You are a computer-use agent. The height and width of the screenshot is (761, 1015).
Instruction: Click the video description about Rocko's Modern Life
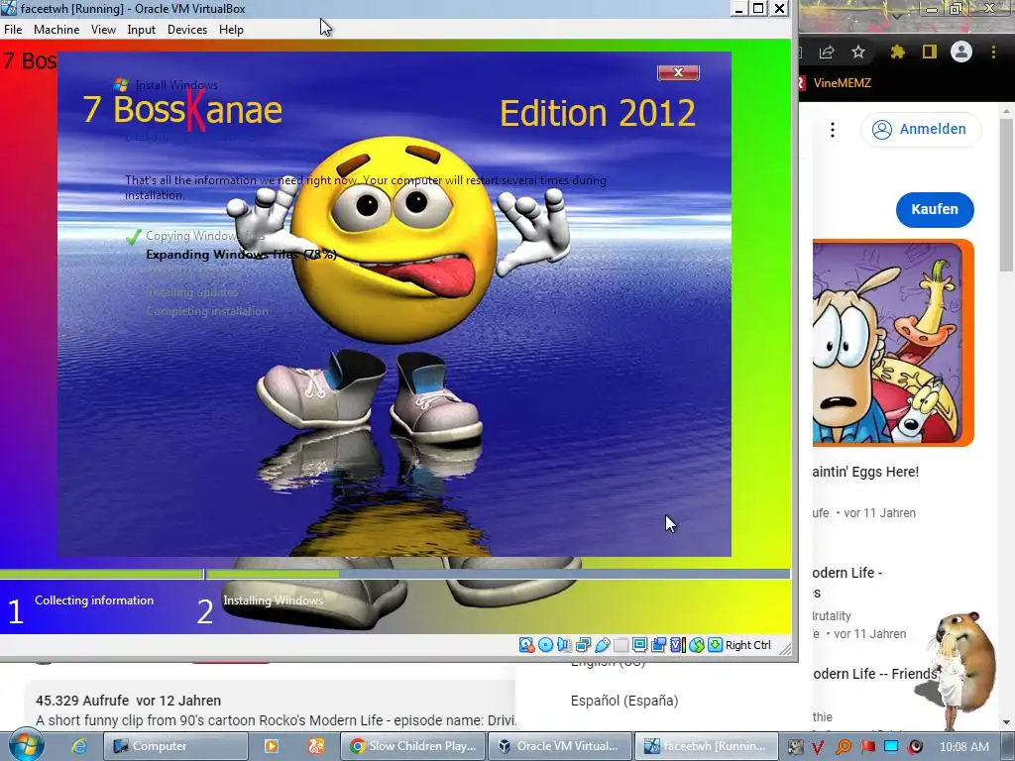coord(276,720)
